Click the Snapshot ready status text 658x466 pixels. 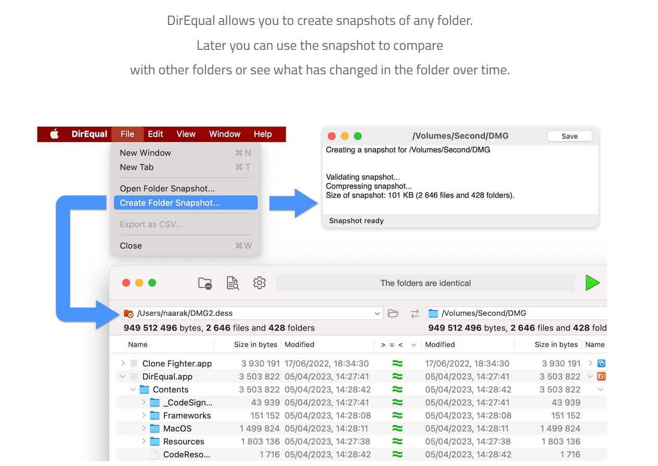pyautogui.click(x=356, y=221)
